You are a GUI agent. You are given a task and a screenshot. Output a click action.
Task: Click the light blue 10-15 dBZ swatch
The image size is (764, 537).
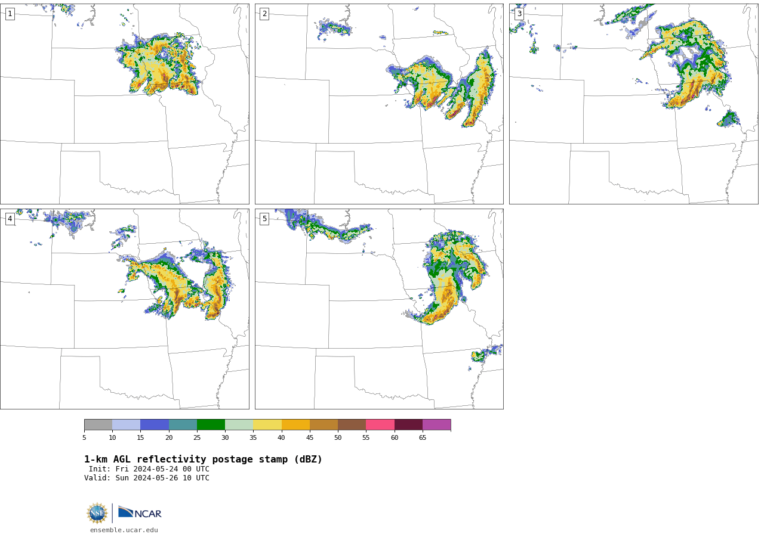pyautogui.click(x=126, y=425)
